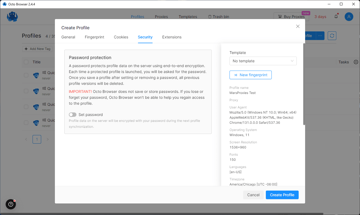Go to the Extensions tab
This screenshot has height=215, width=360.
[x=172, y=37]
